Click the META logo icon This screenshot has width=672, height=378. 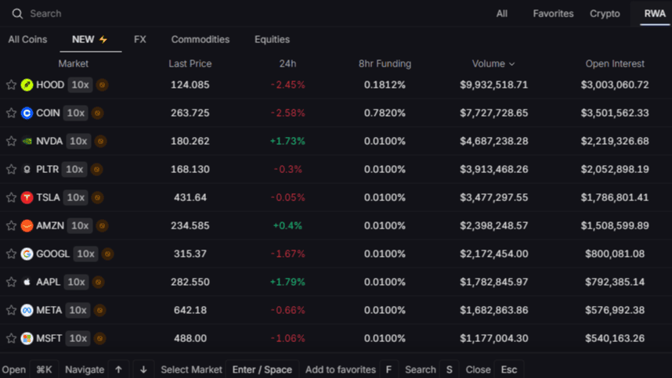point(27,310)
